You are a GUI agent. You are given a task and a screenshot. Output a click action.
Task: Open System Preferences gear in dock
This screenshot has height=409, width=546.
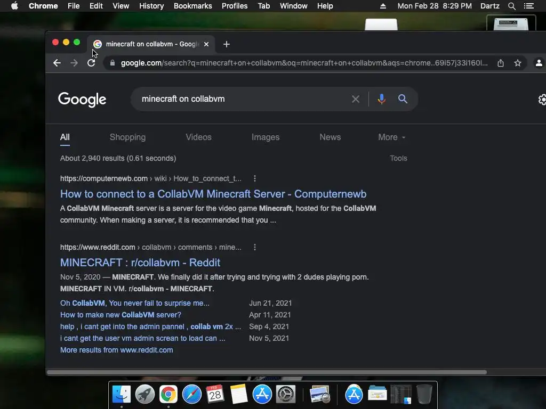tap(286, 395)
